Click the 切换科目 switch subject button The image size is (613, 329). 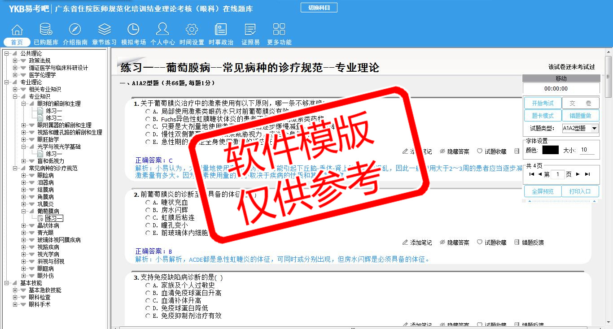[x=319, y=8]
